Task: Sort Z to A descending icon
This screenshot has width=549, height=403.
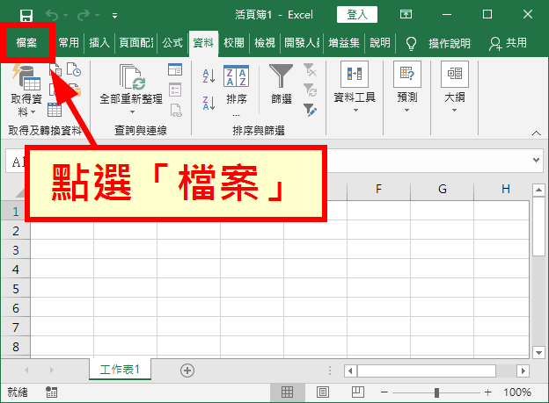Action: tap(209, 103)
